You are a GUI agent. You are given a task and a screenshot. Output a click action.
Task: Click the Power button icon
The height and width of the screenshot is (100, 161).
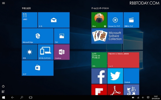click(3, 86)
